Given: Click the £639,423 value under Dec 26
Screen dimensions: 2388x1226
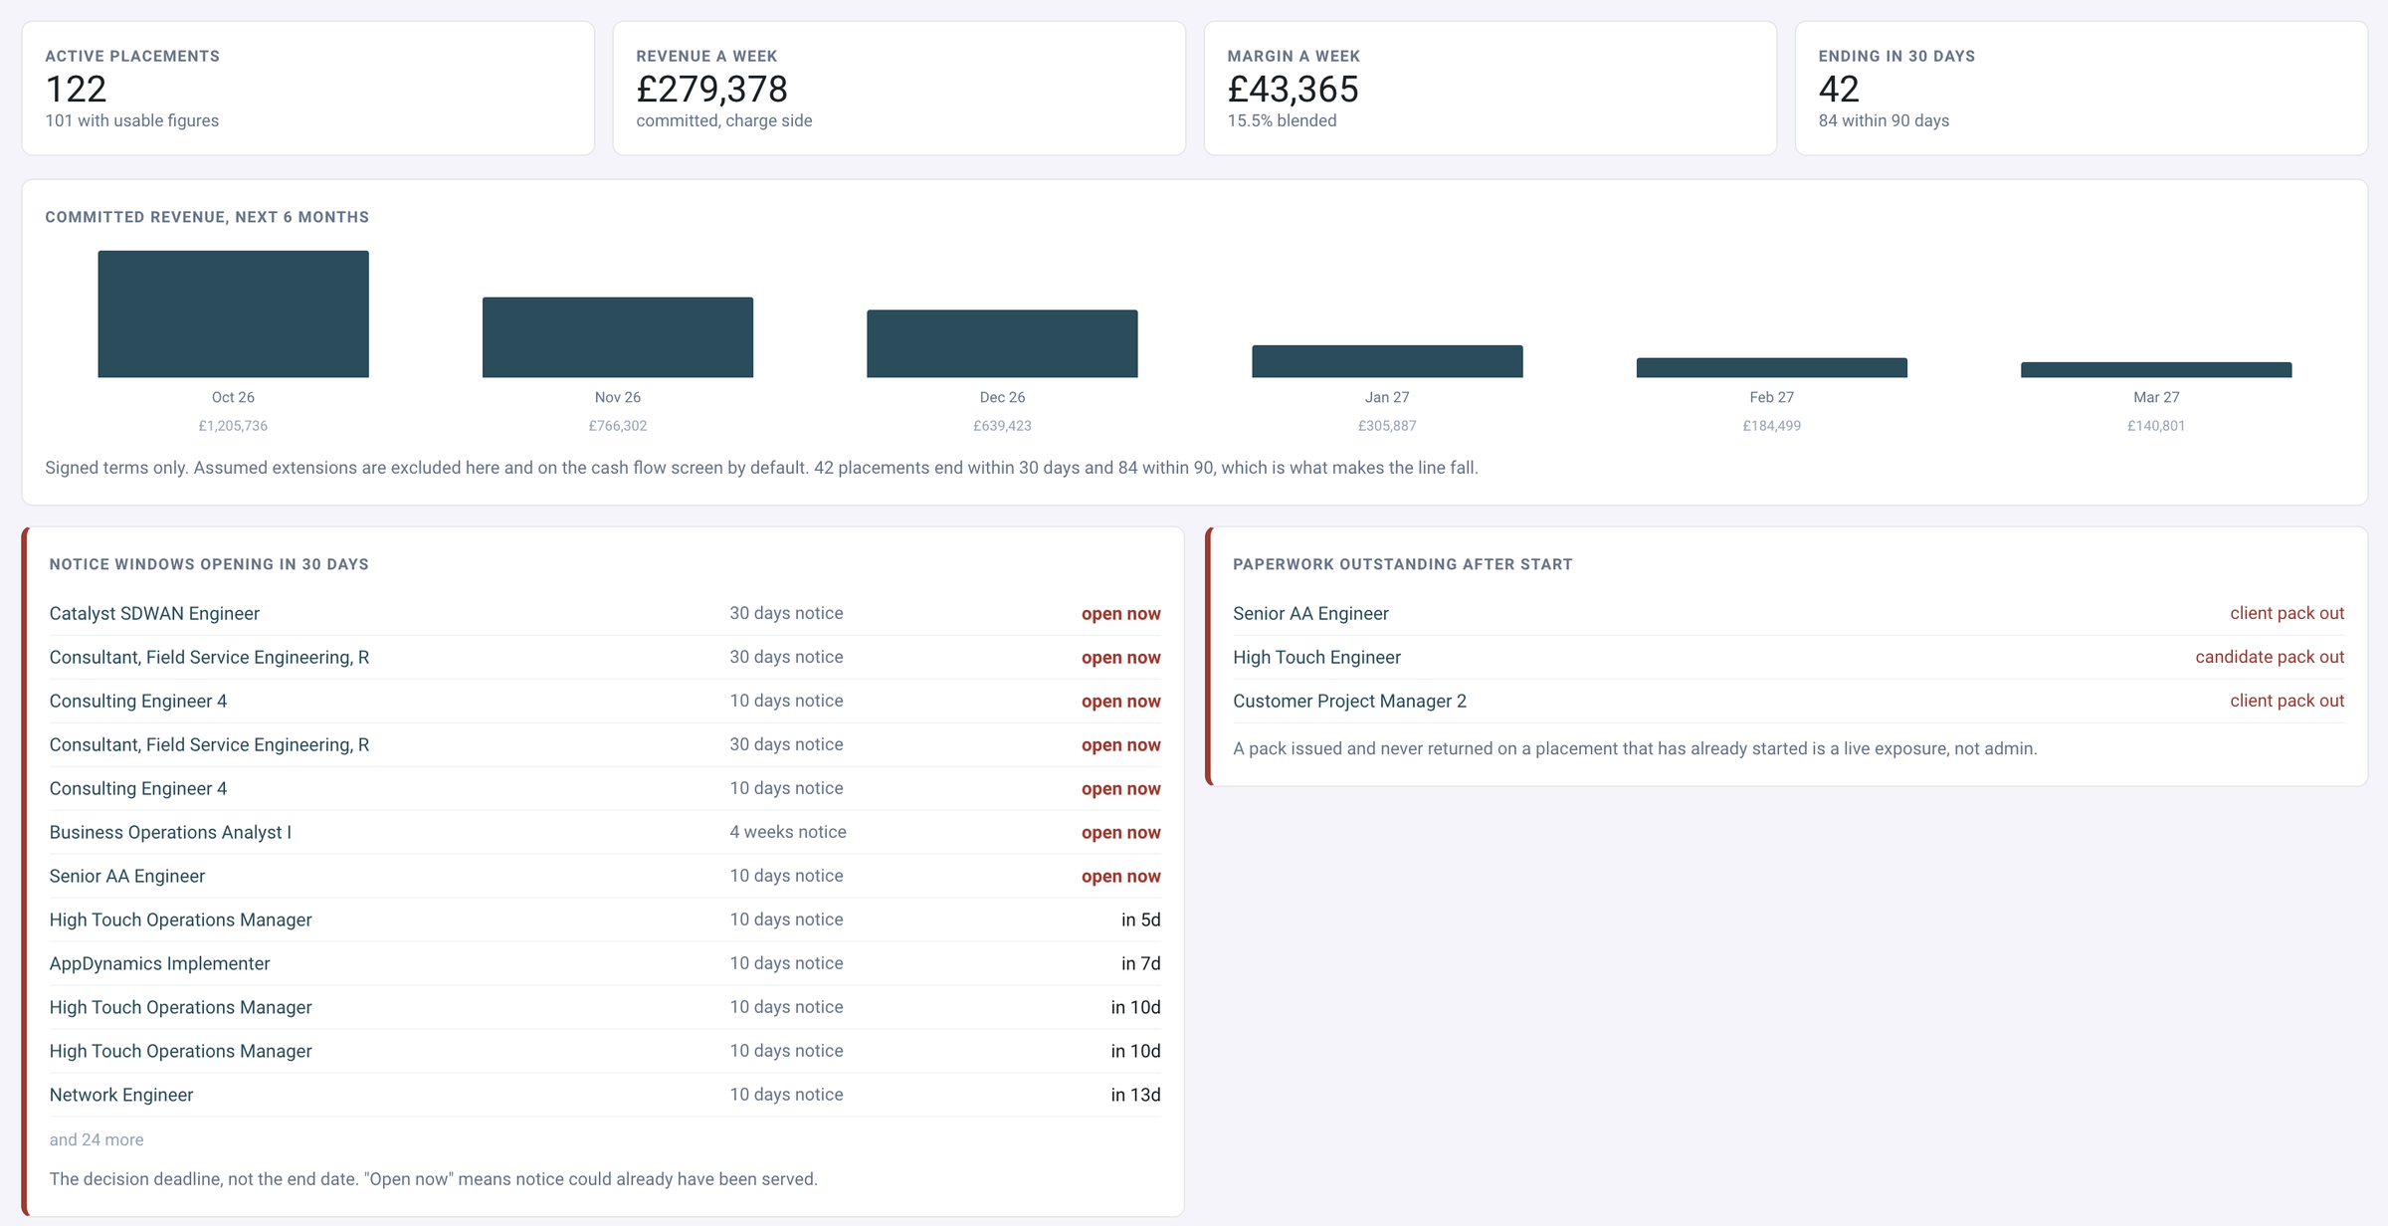Looking at the screenshot, I should (x=1002, y=426).
